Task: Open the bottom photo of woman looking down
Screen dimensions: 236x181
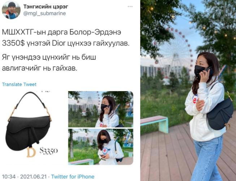Action: (x=100, y=147)
